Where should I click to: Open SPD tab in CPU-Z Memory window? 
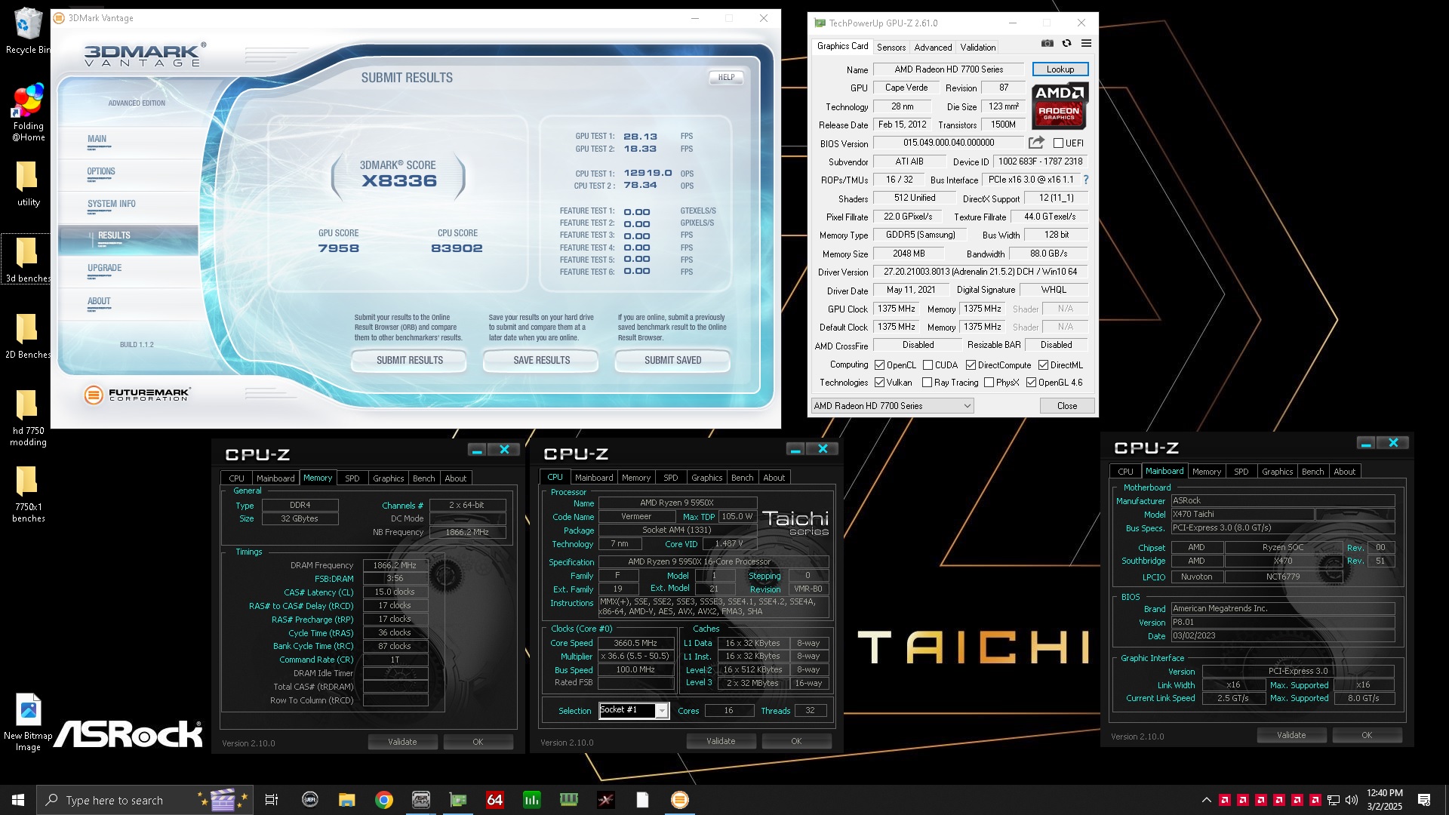click(352, 478)
